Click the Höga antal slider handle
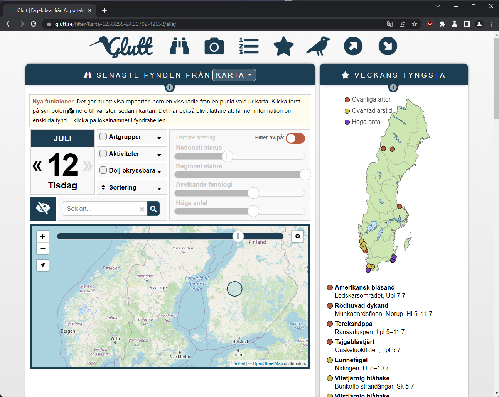 click(x=253, y=211)
